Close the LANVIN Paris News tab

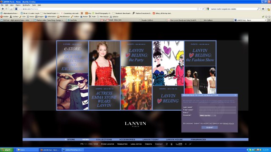point(265,20)
